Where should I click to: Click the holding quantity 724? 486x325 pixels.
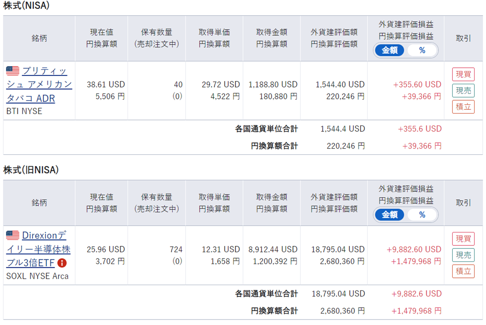(176, 249)
